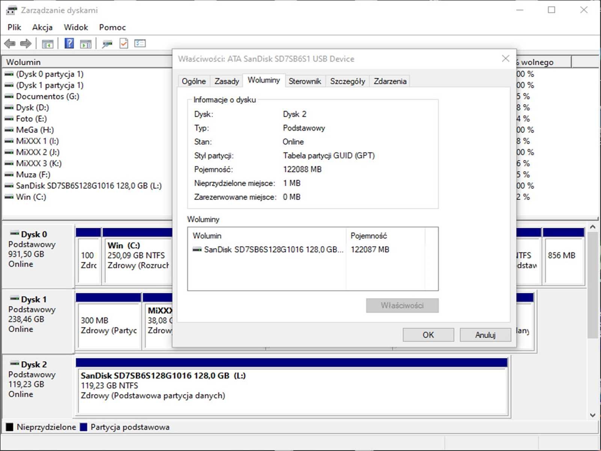
Task: Select the Win (C:) partition on Dysk 0
Action: coord(137,256)
